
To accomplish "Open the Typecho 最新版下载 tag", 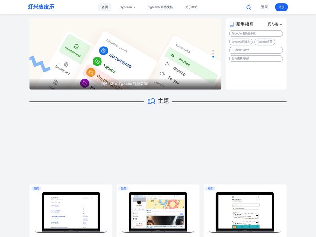I will (256, 33).
